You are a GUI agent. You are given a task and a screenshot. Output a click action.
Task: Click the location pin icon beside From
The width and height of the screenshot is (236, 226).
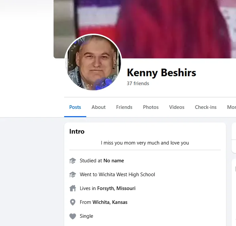73,202
